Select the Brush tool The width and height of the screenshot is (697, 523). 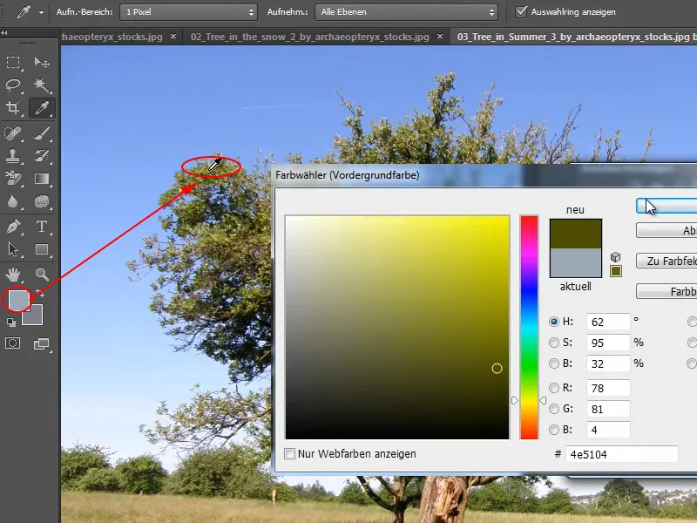[x=42, y=133]
